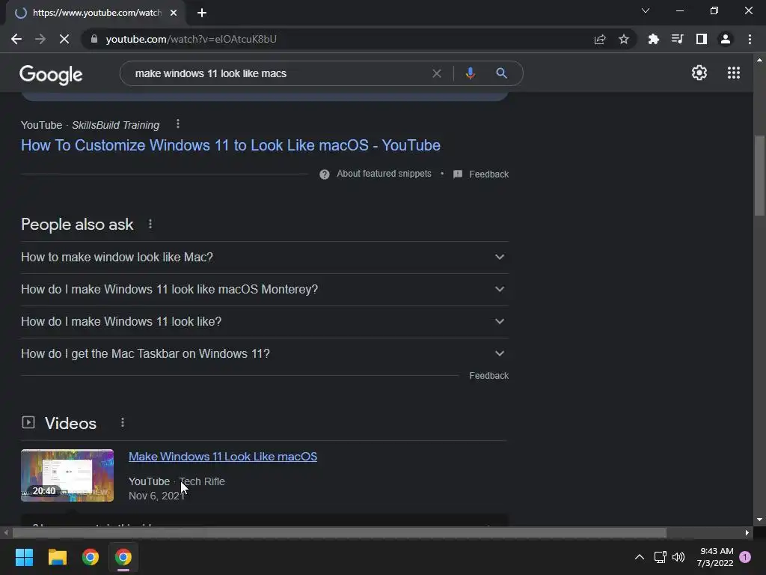Image resolution: width=766 pixels, height=575 pixels.
Task: Open Make Windows 11 Look Like macOS video link
Action: pos(223,457)
